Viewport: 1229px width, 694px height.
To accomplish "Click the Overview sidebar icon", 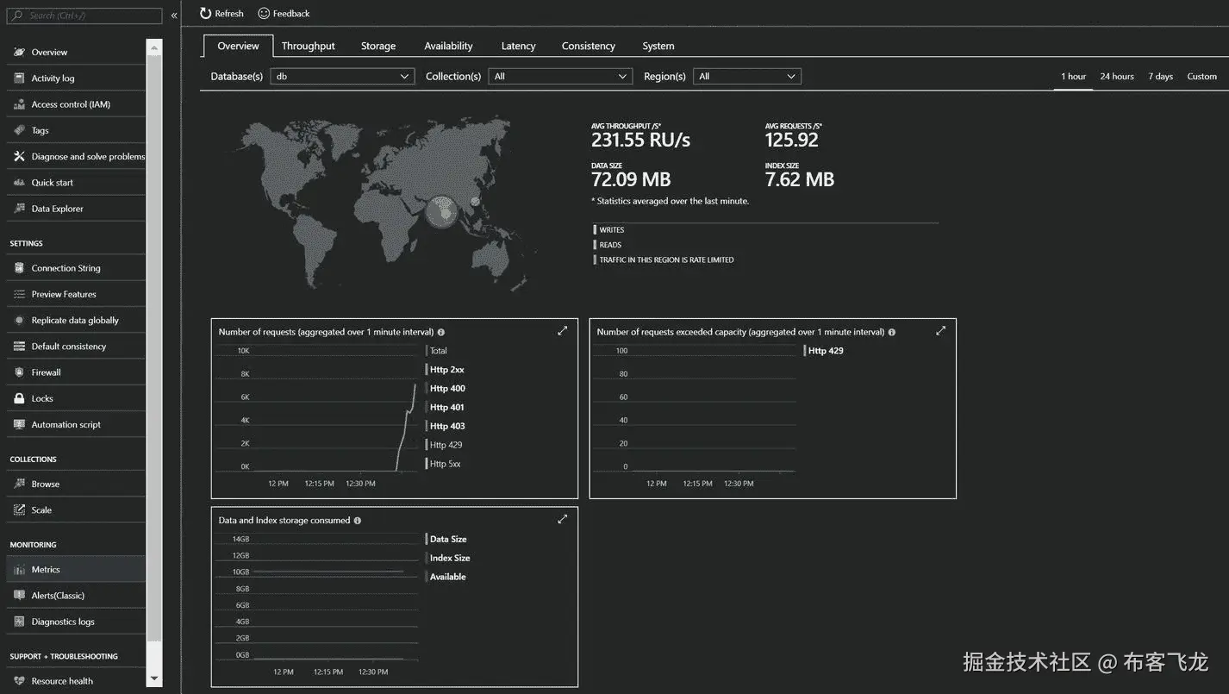I will tap(19, 52).
